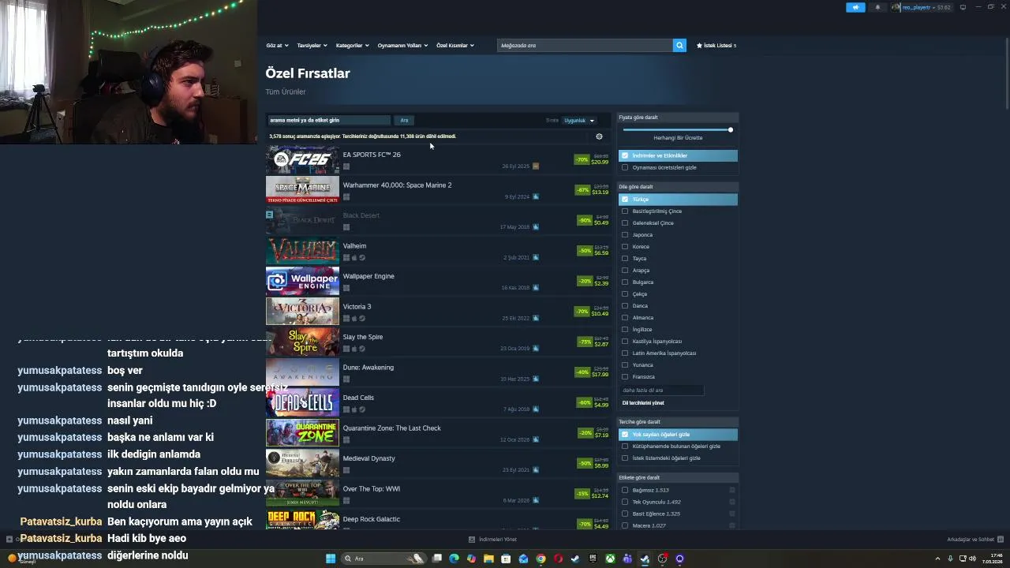Click the store search magnifier button
Viewport: 1010px width, 568px height.
[x=679, y=46]
